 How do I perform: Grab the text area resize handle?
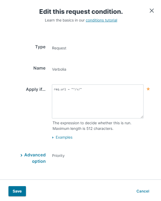coord(142,117)
